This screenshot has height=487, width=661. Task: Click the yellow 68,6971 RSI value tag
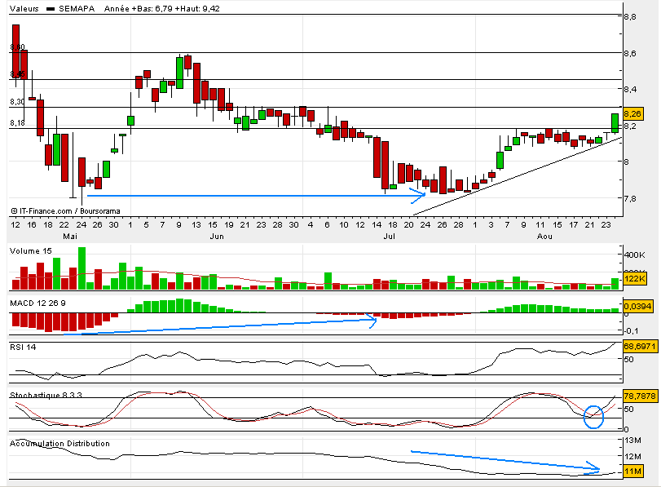(x=640, y=347)
